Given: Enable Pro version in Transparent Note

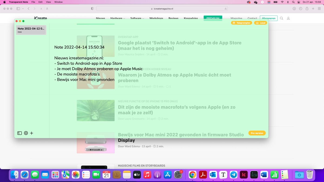Looking at the screenshot, I should point(257,133).
